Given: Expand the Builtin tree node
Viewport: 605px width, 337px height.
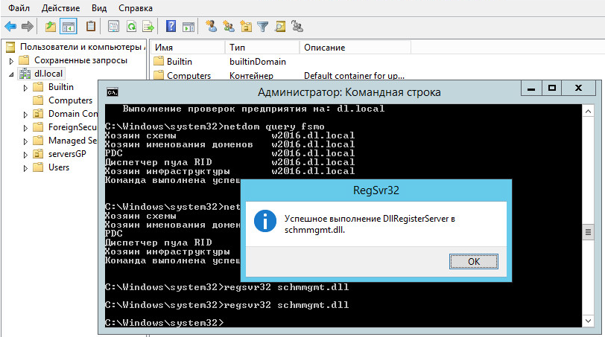Looking at the screenshot, I should point(25,88).
